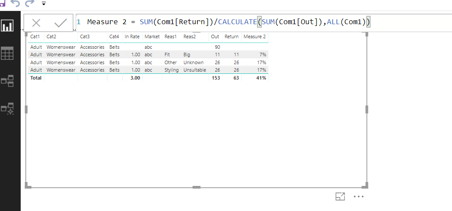Click the Return value 11 in Fit row
The image size is (452, 211).
(236, 55)
